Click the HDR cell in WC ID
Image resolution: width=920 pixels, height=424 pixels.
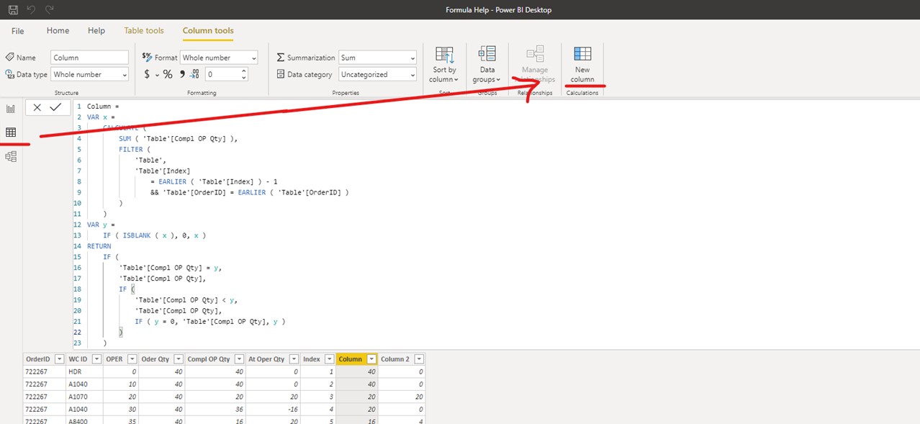click(x=84, y=371)
